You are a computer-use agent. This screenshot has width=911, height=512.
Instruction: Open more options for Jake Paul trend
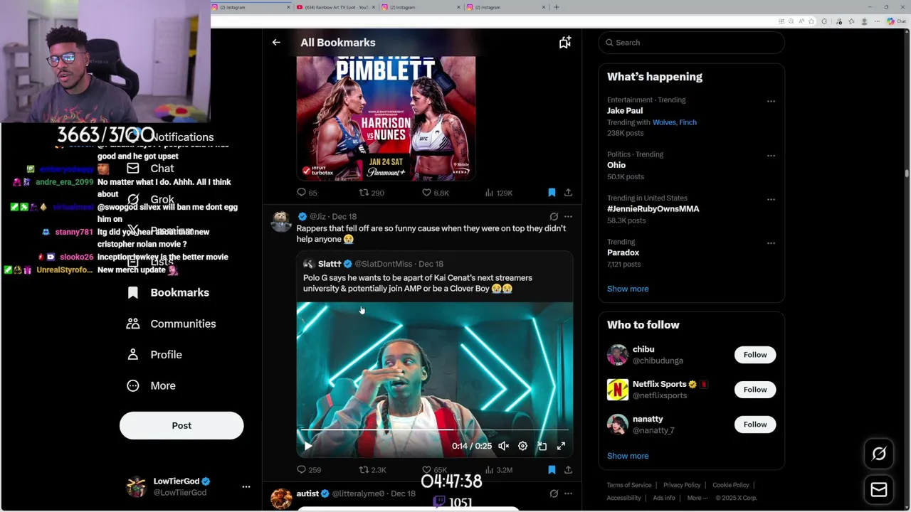pyautogui.click(x=771, y=101)
